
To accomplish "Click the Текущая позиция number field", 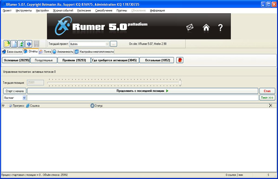I will (x=35, y=82).
